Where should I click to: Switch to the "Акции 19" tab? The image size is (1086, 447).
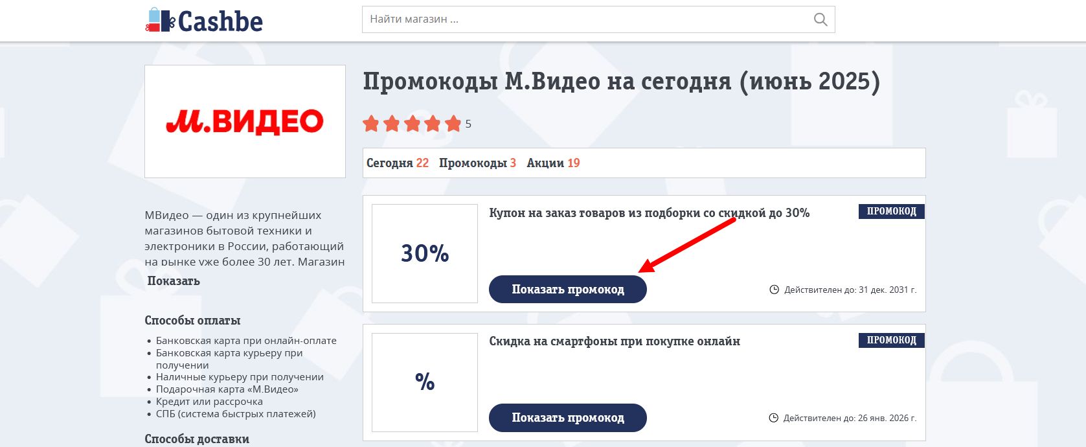(553, 163)
